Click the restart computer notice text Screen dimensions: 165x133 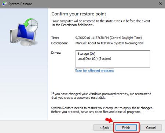(102, 110)
